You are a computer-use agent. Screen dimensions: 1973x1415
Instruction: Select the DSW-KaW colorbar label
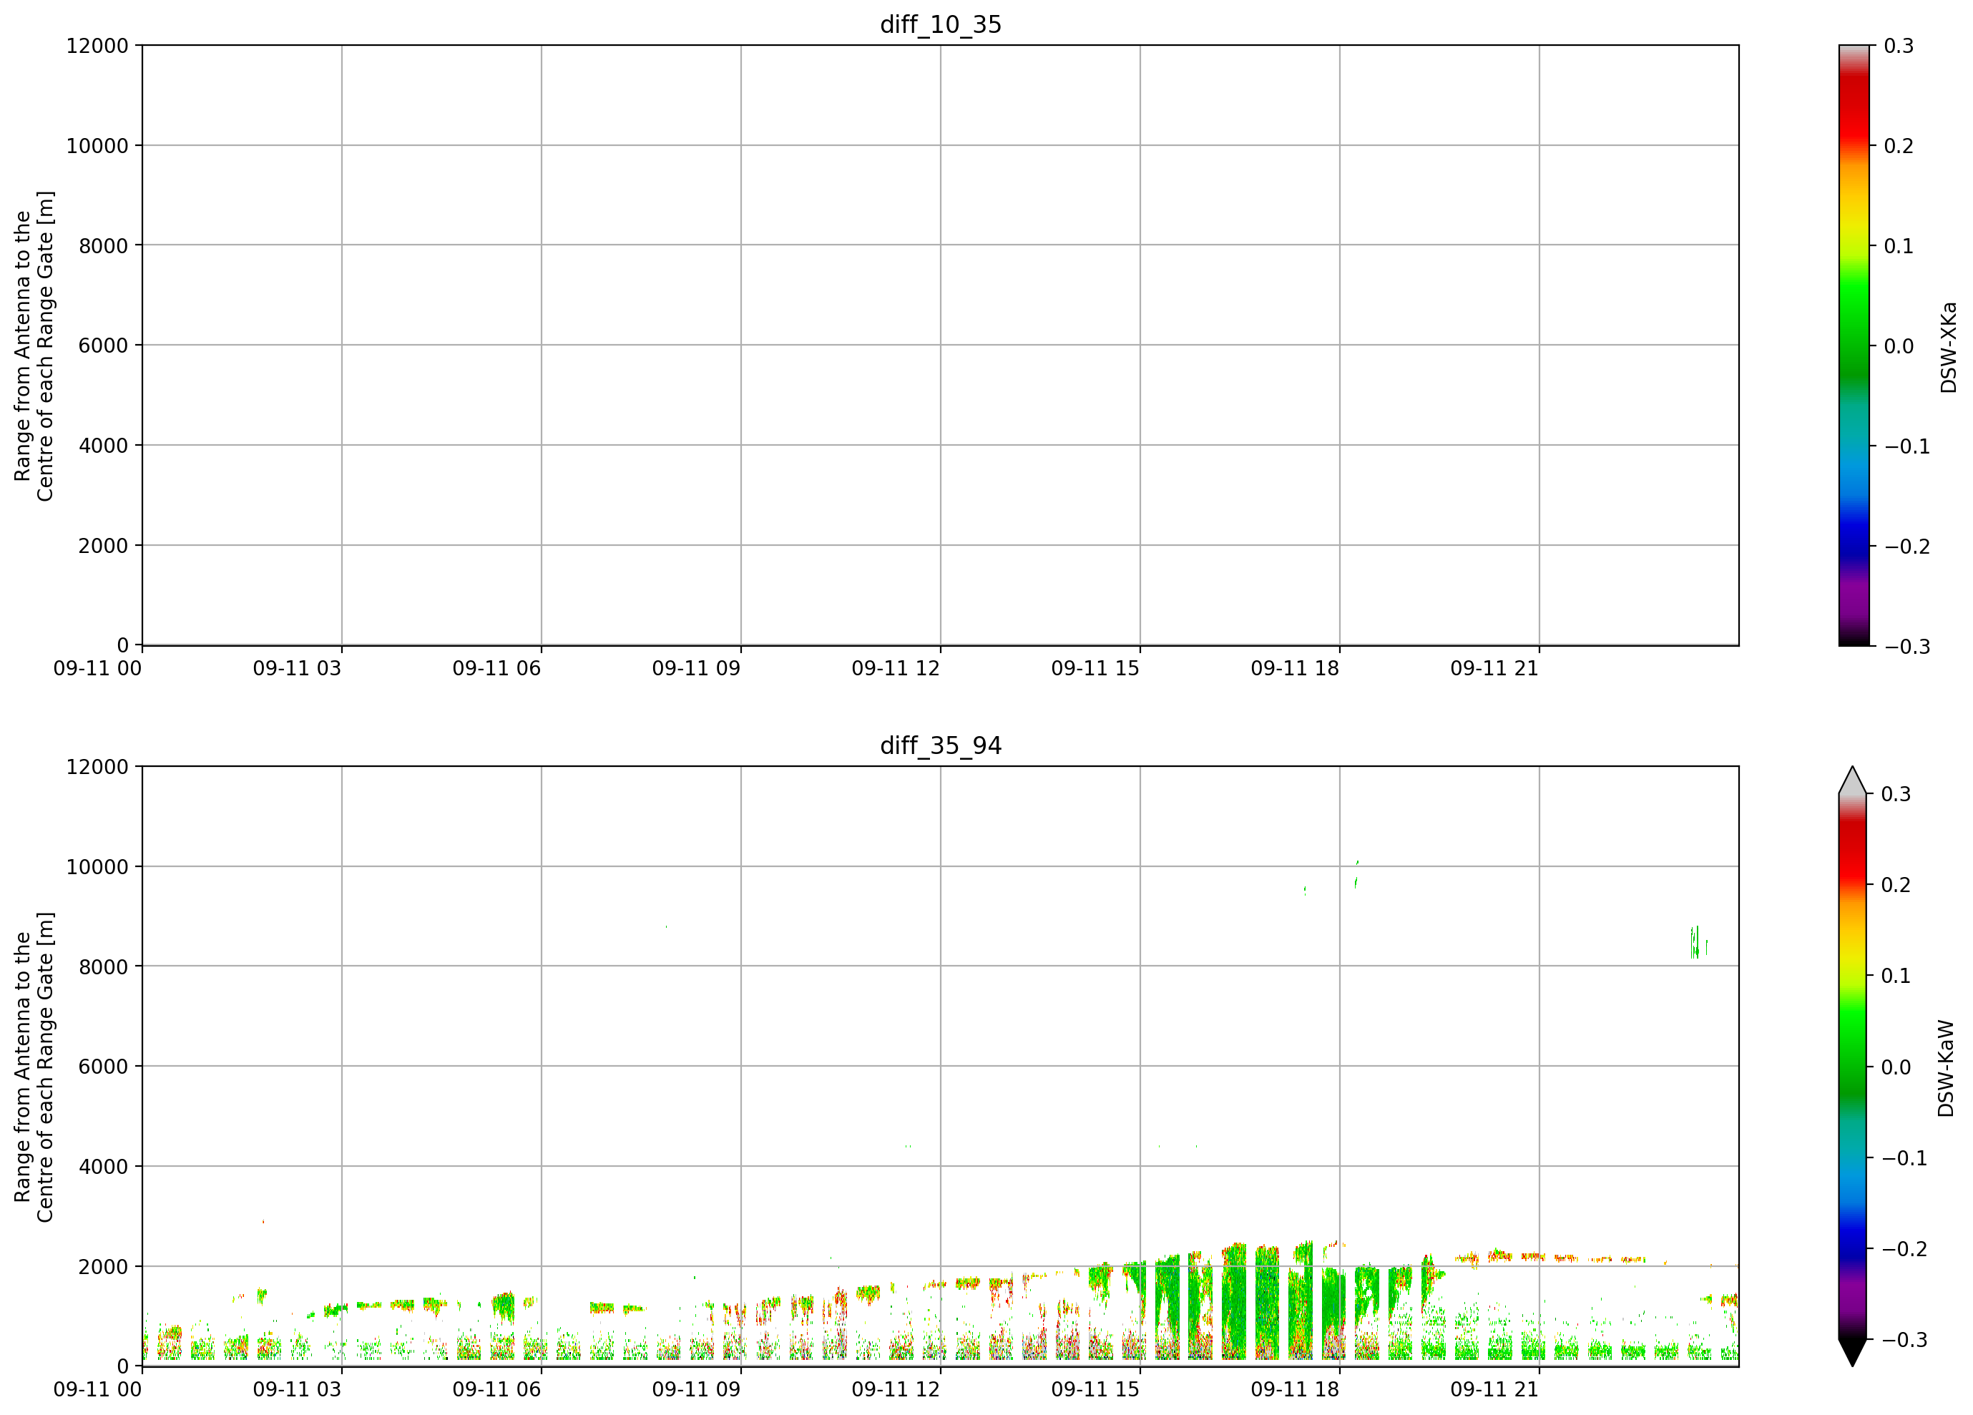tap(1946, 1068)
